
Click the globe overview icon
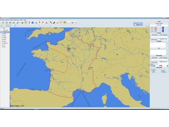[x=22, y=23]
